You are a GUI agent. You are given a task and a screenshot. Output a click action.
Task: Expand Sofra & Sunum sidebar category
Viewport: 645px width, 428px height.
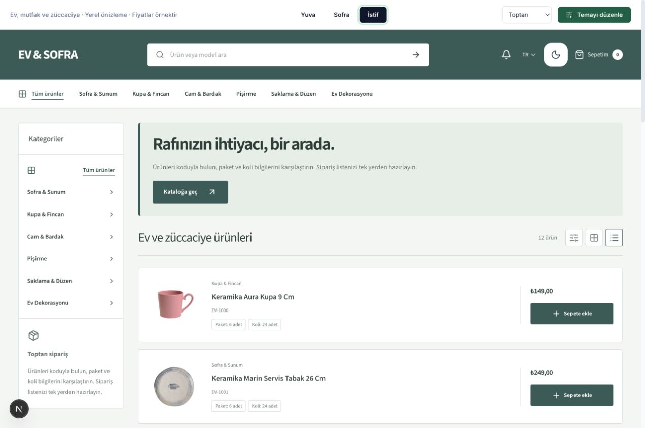[x=70, y=192]
